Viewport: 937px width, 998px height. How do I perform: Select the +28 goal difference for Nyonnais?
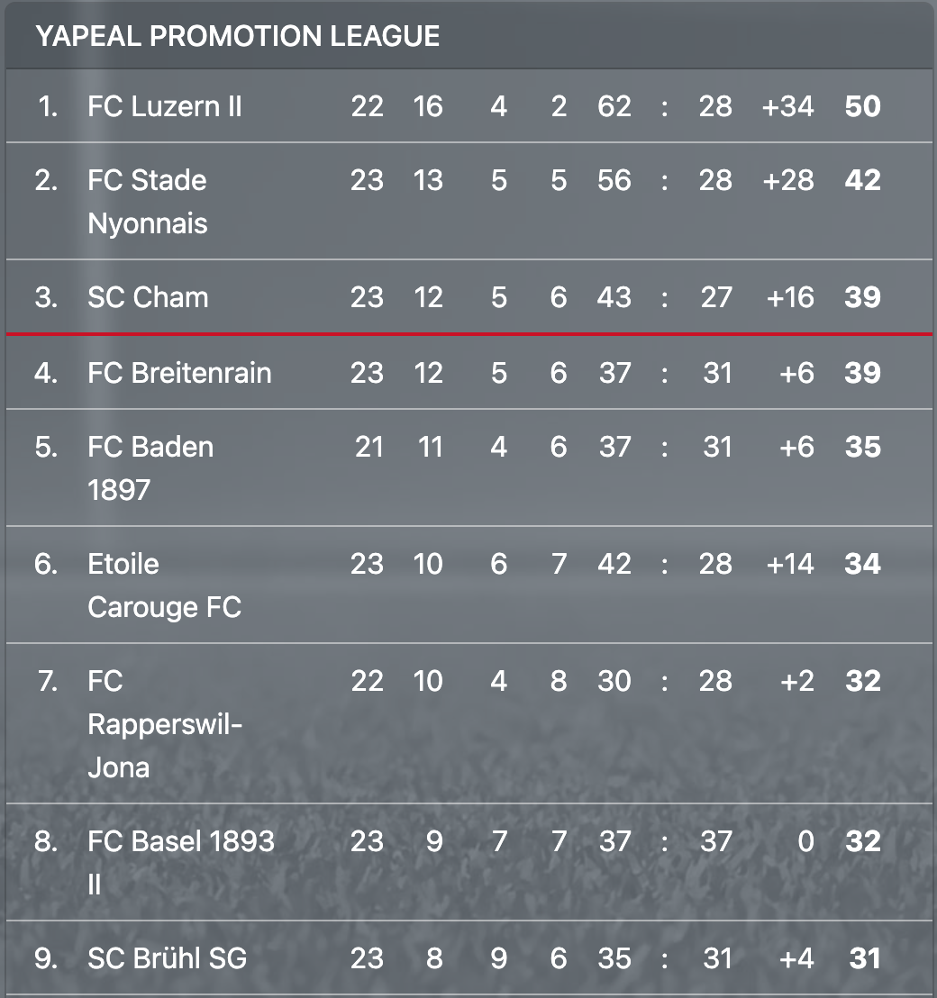[787, 180]
